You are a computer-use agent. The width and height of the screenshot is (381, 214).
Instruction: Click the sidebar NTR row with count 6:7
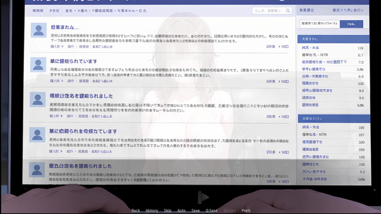point(333,55)
